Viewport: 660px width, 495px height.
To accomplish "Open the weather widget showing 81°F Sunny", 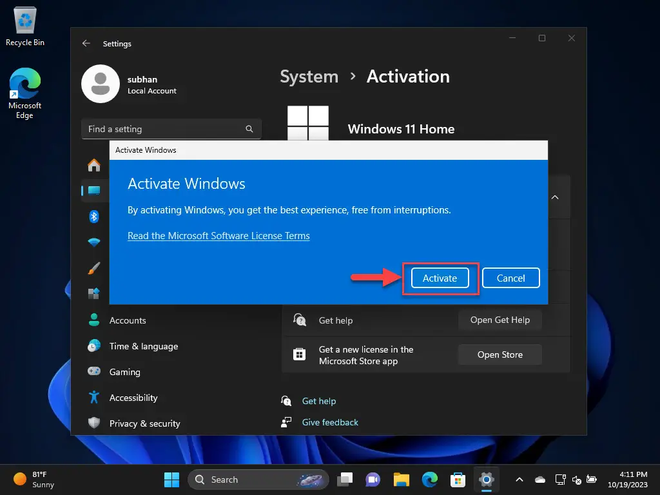I will click(x=34, y=480).
